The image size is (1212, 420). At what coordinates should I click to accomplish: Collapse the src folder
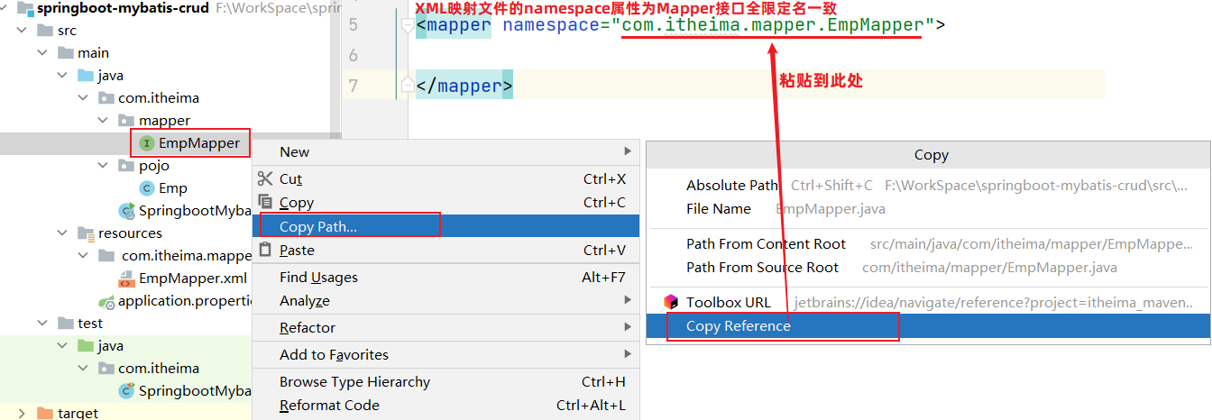22,31
